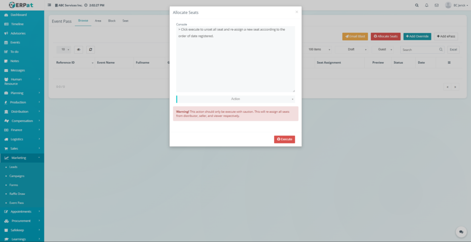Switch to the Seat tab
The width and height of the screenshot is (471, 242).
pos(125,21)
